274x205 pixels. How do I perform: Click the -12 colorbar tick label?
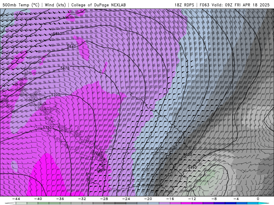pos(192,199)
